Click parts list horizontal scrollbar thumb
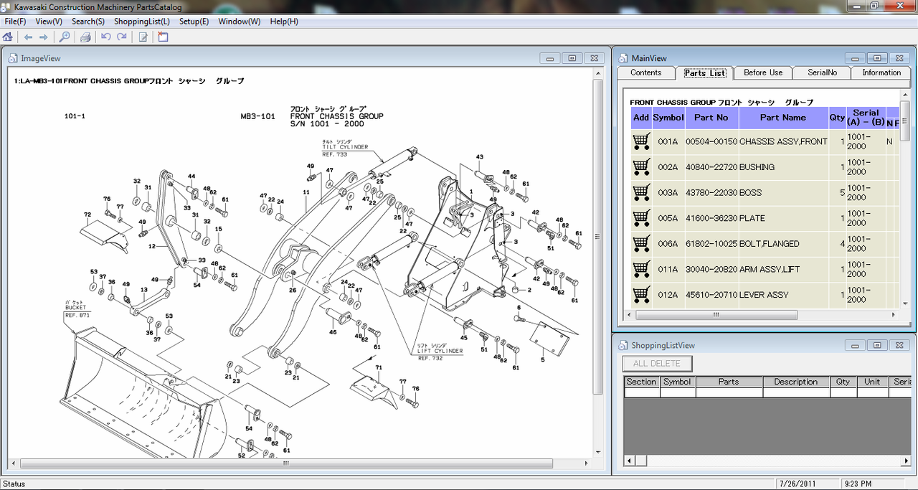 point(716,314)
